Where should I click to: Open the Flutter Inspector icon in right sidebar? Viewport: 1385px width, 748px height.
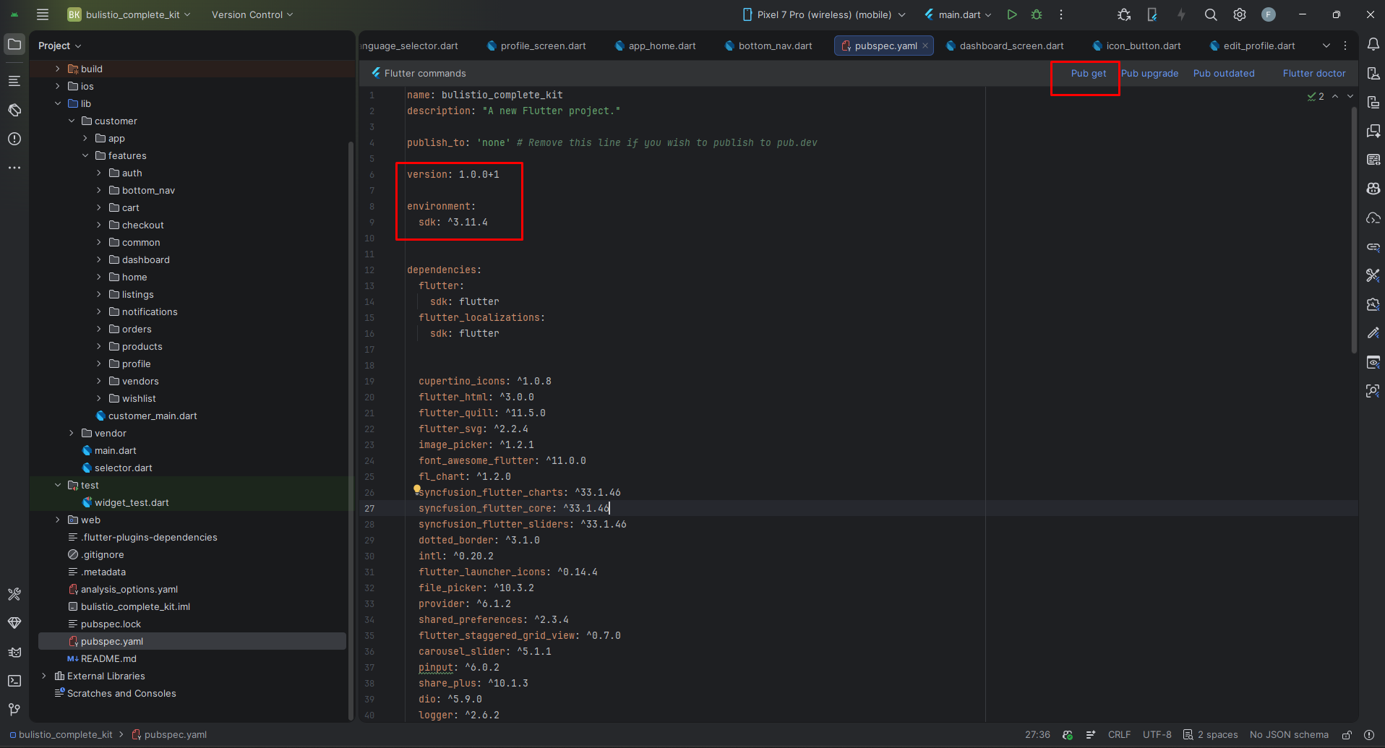coord(1373,391)
